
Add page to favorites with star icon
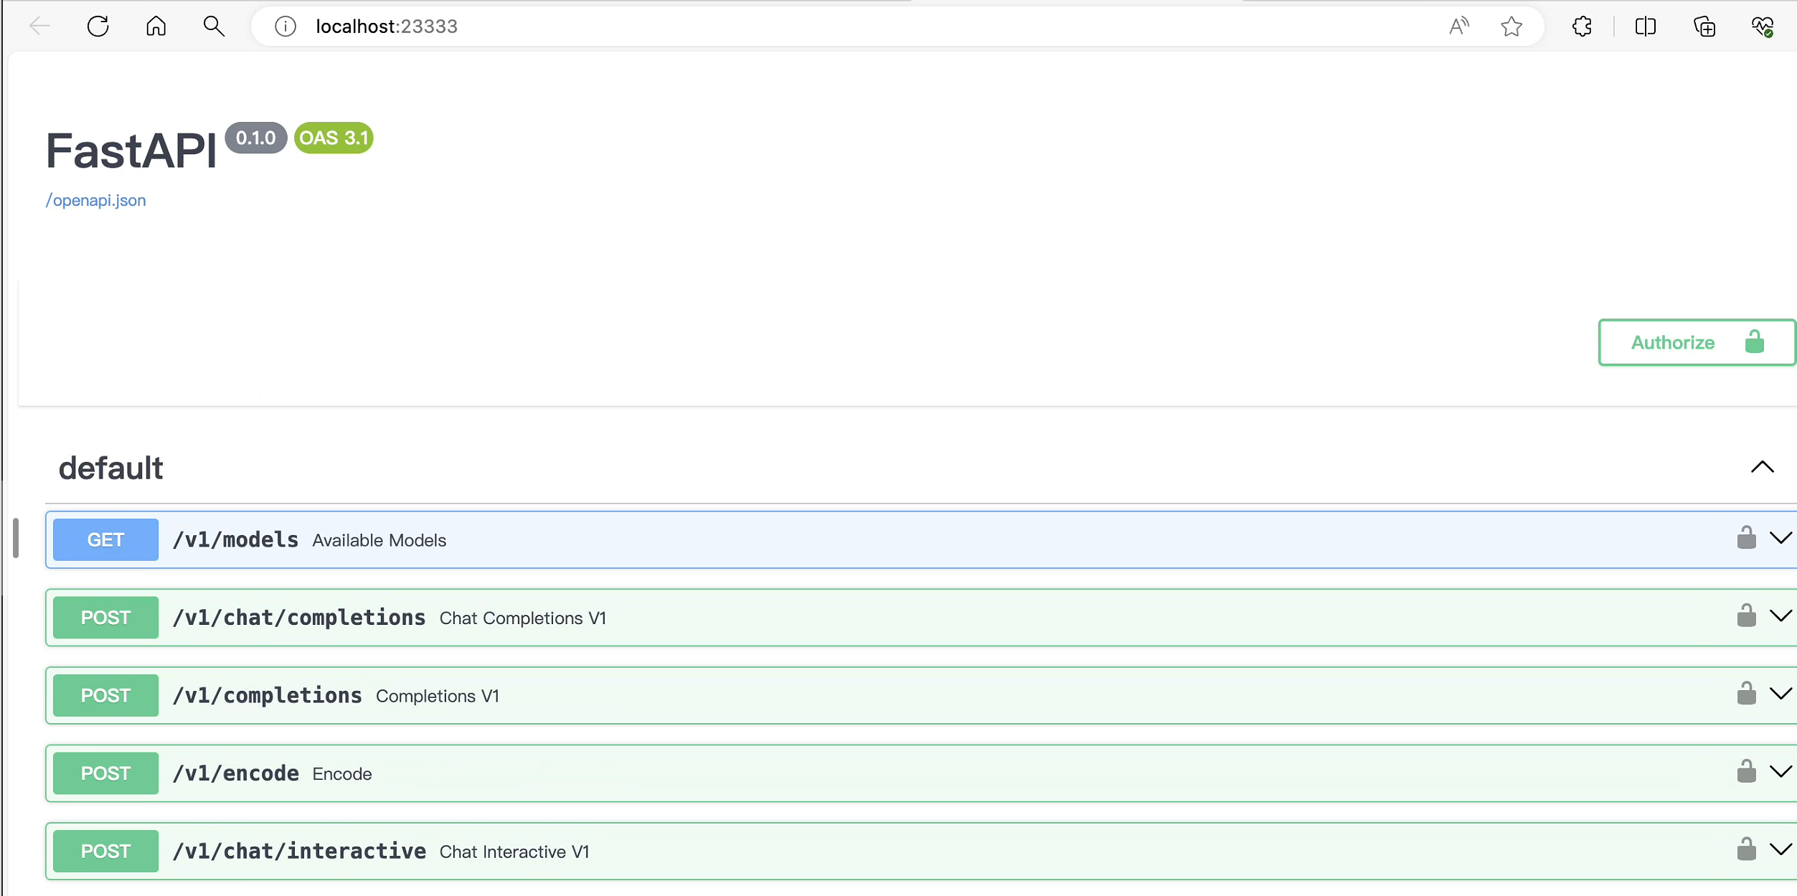click(x=1511, y=27)
